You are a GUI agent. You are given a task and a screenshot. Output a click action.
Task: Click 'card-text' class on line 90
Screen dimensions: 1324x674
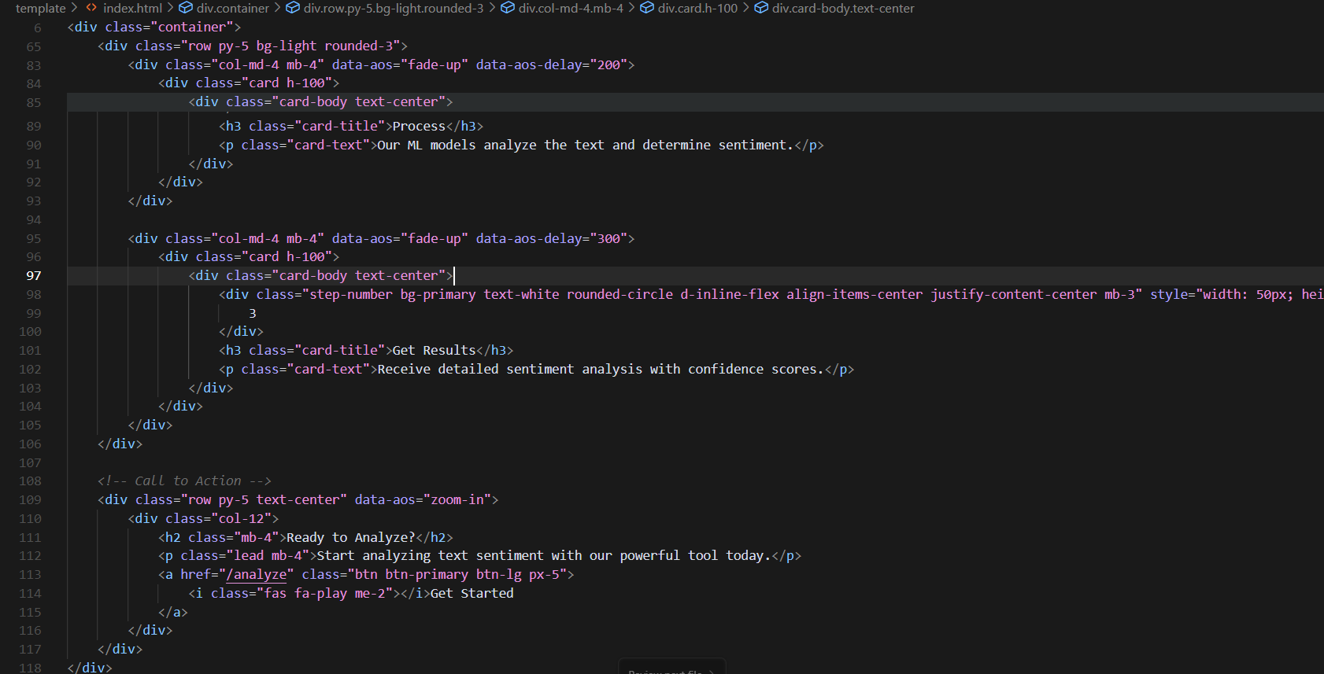point(328,145)
